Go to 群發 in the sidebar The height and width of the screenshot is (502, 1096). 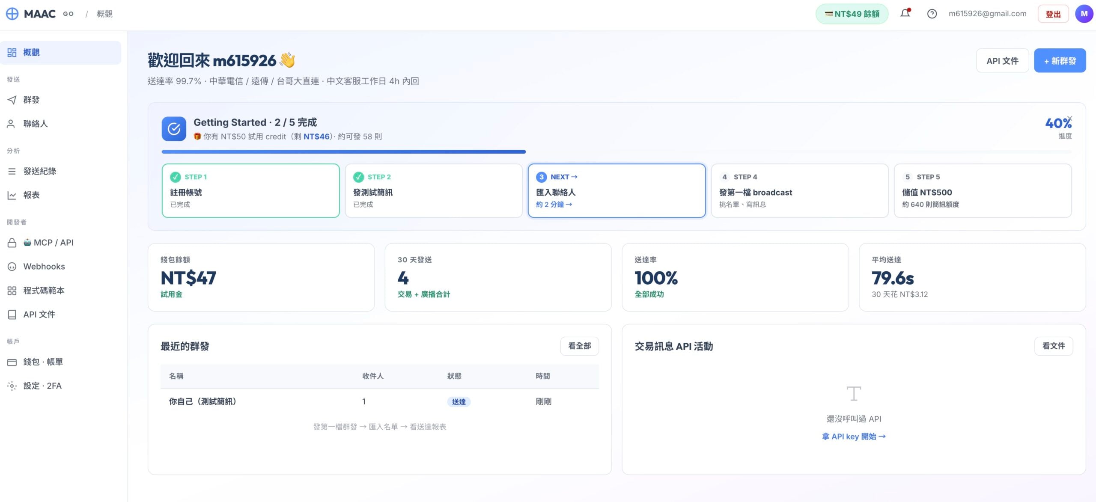pyautogui.click(x=61, y=100)
